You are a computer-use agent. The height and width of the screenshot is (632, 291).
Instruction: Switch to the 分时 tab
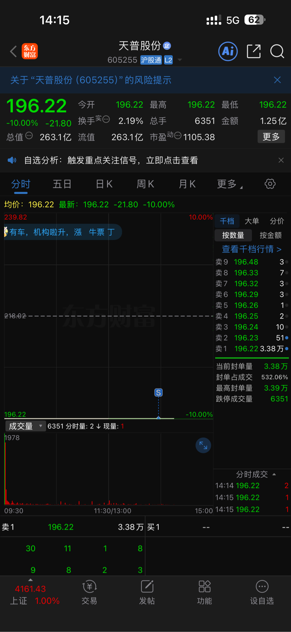20,184
